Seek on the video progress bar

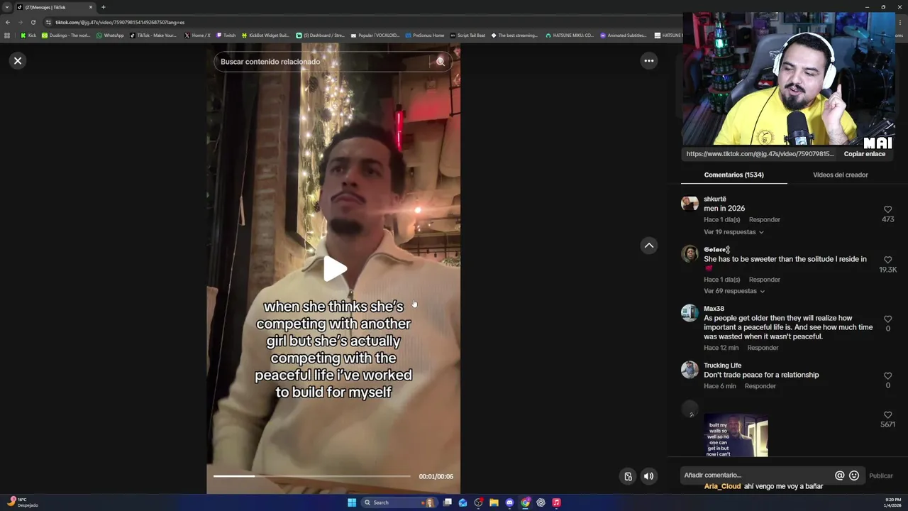312,476
